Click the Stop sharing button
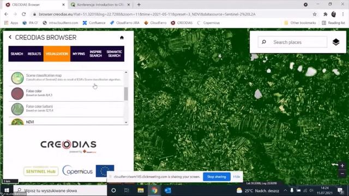 [x=216, y=177]
